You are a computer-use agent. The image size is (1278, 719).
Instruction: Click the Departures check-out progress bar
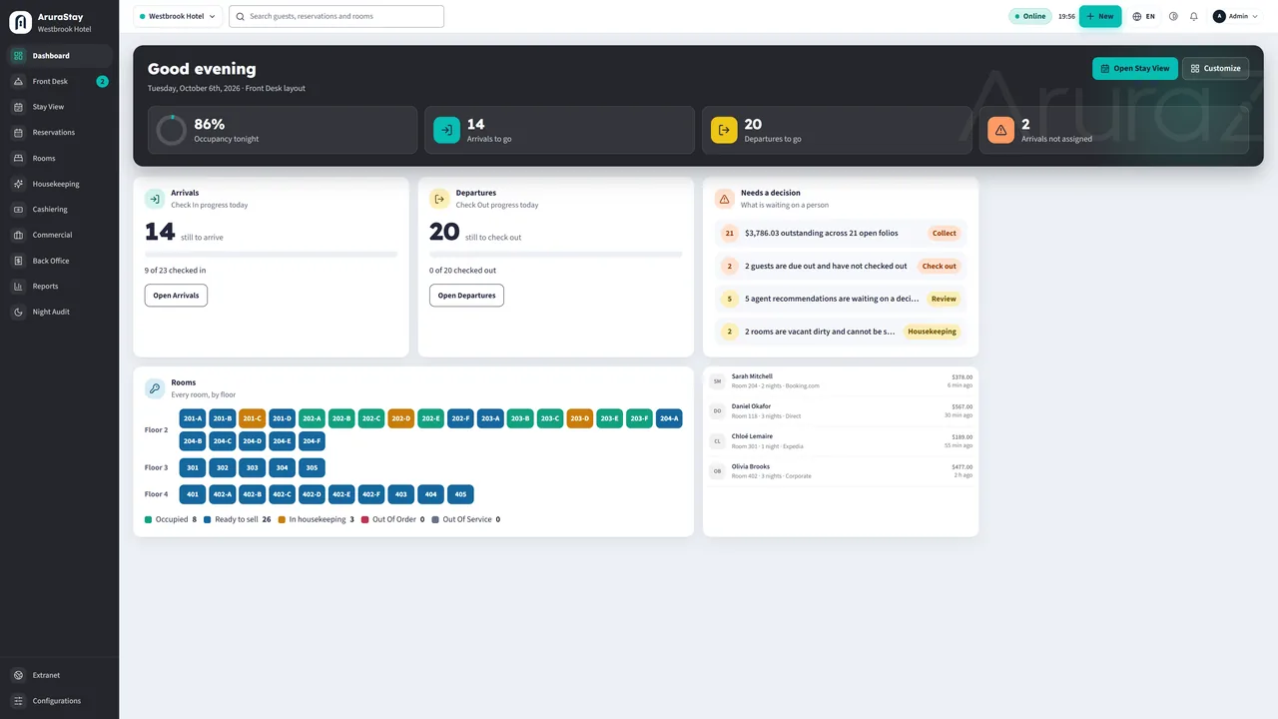point(556,255)
